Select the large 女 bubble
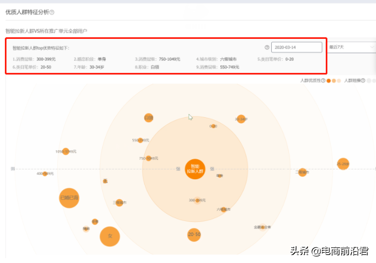The height and width of the screenshot is (263, 376). (110, 237)
